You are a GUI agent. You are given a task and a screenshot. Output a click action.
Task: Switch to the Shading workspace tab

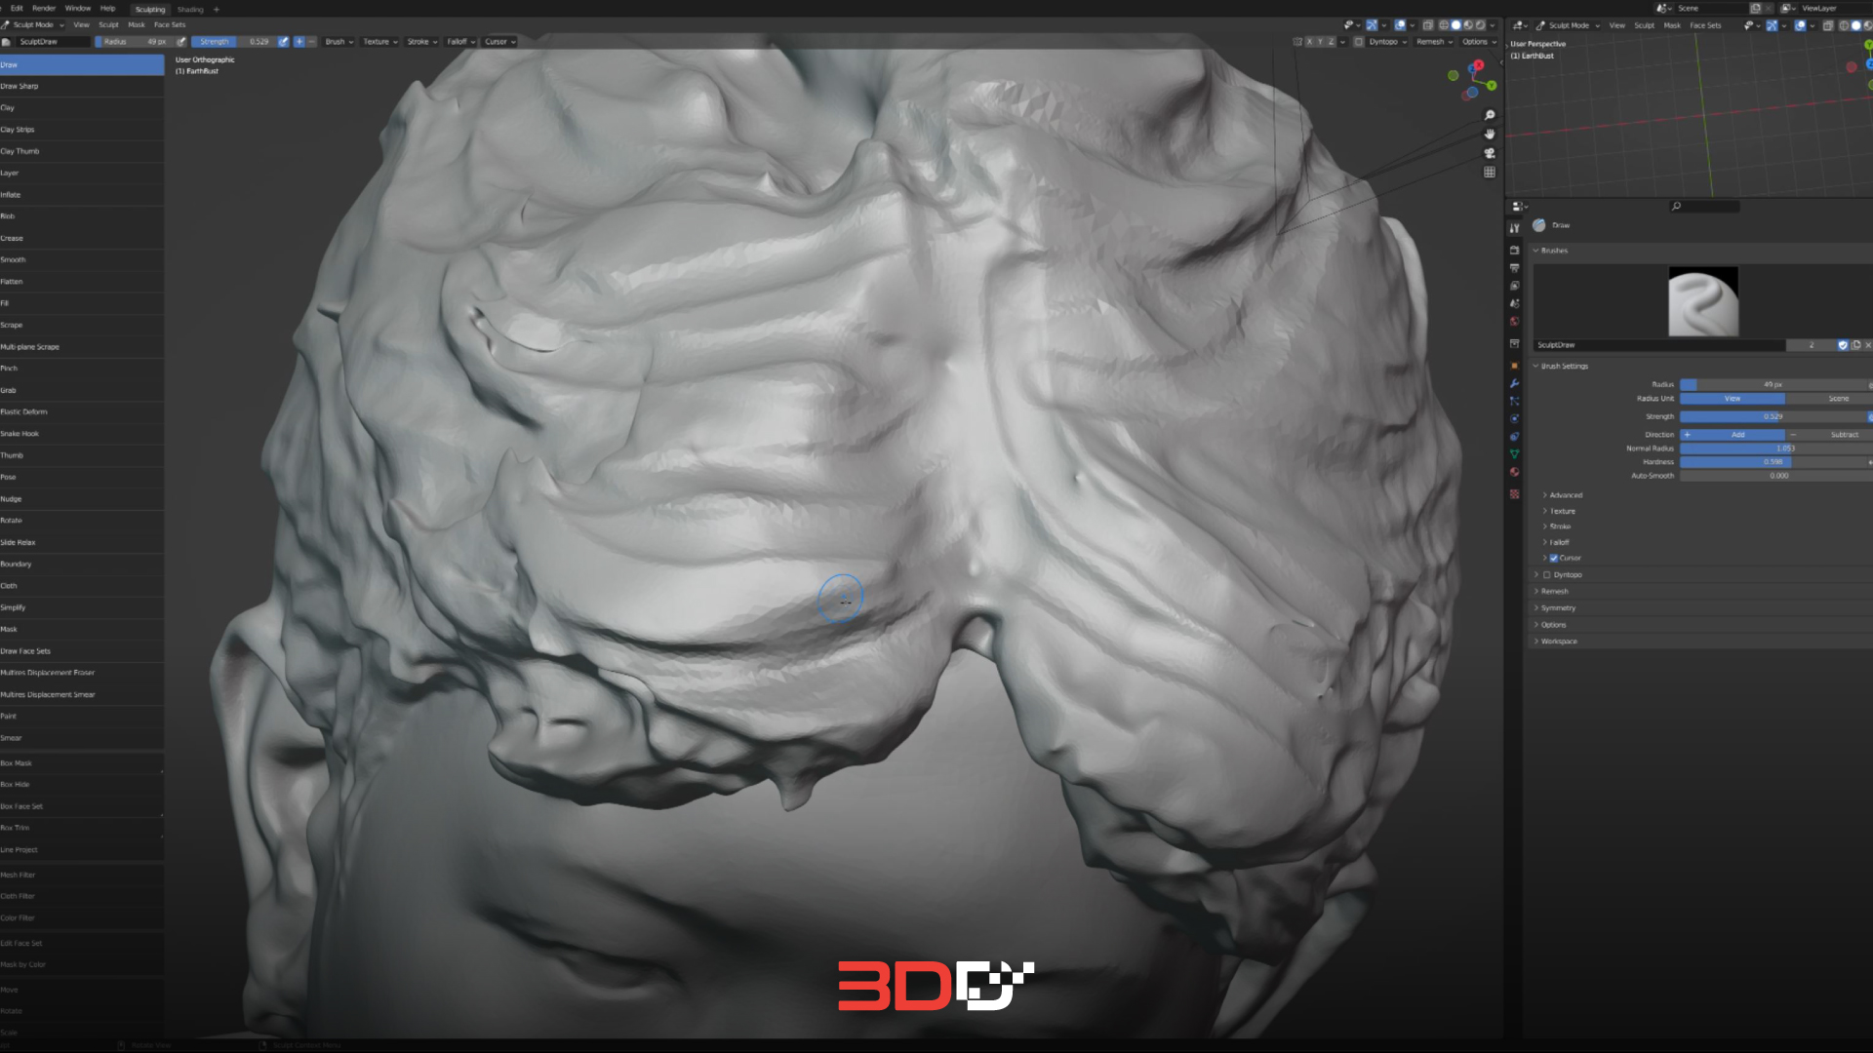pyautogui.click(x=190, y=9)
